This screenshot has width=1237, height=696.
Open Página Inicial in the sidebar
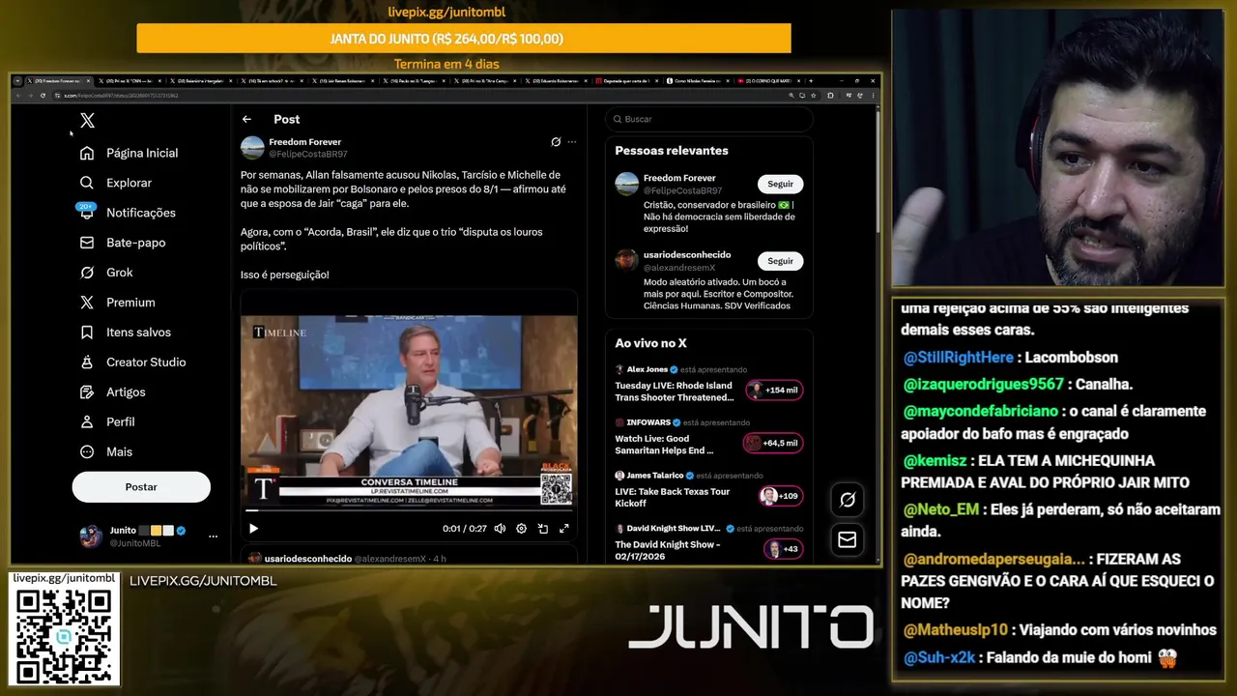coord(129,153)
